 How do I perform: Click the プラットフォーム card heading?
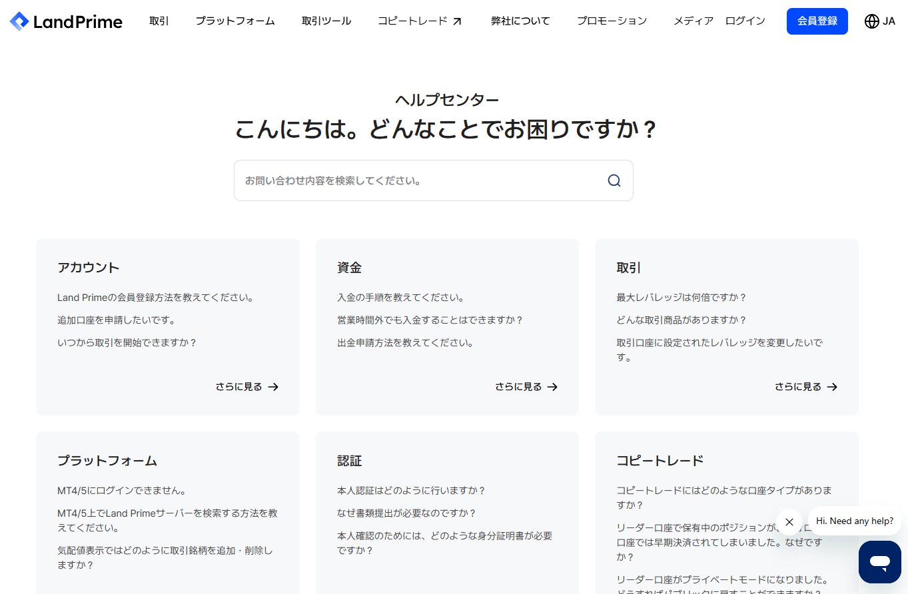107,461
